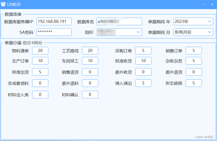This screenshot has height=141, width=217.
Task: Click the 非成套领料 score field
Action: [x=40, y=83]
